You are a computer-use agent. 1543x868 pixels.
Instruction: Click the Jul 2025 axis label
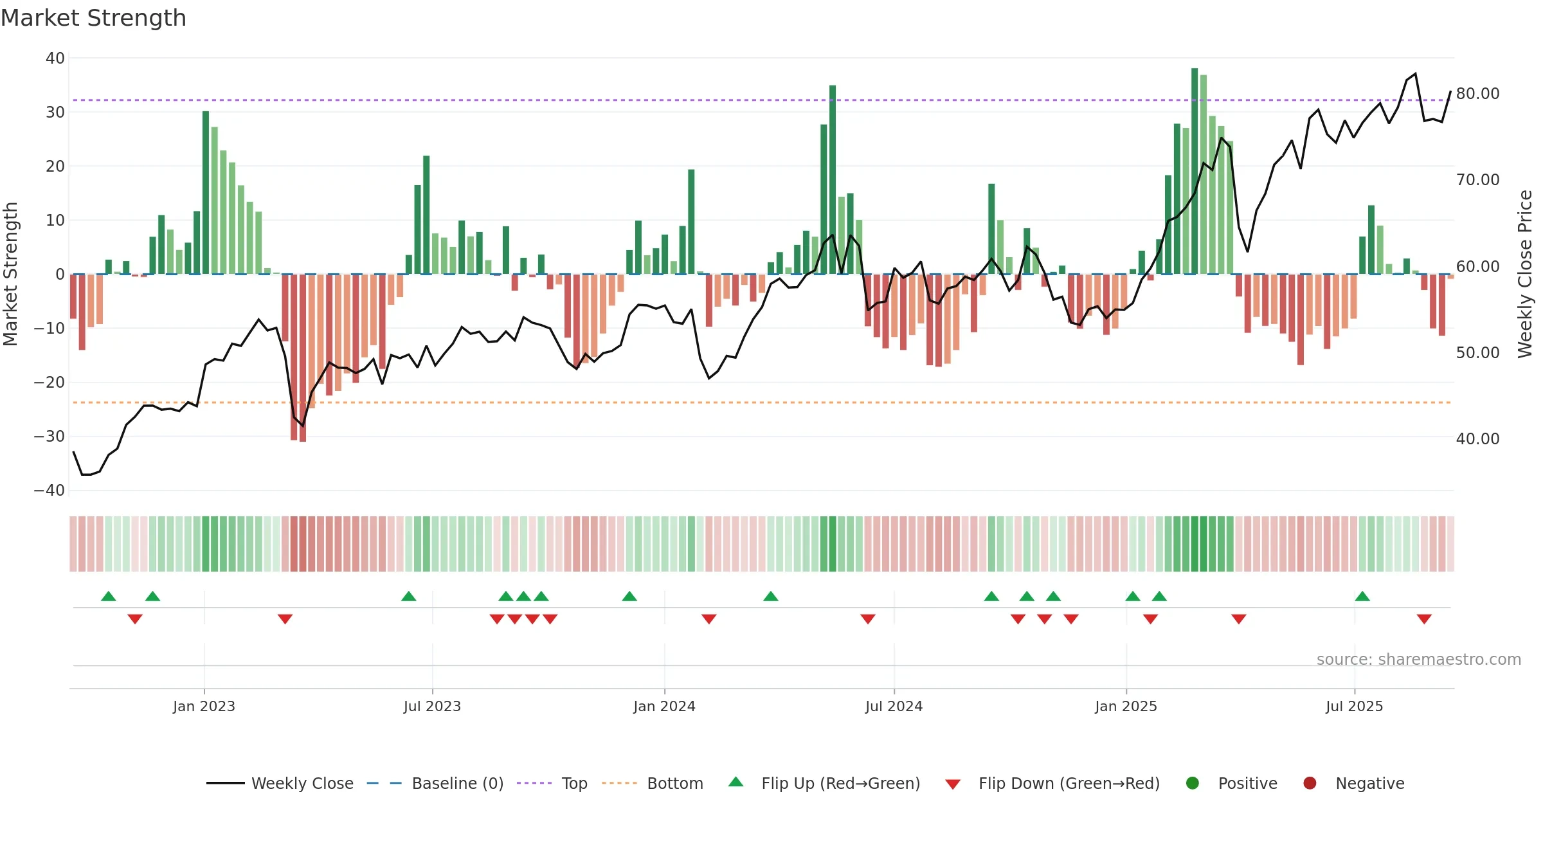[x=1354, y=706]
